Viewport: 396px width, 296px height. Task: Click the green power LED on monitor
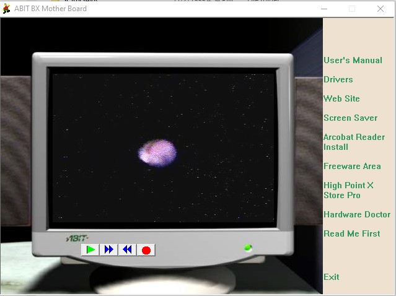coord(248,248)
